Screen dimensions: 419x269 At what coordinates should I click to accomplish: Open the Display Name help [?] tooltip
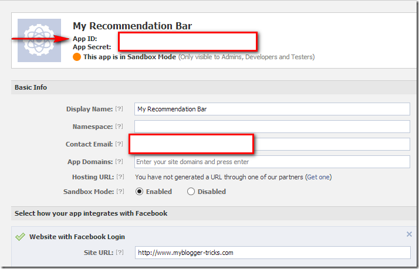click(x=119, y=109)
